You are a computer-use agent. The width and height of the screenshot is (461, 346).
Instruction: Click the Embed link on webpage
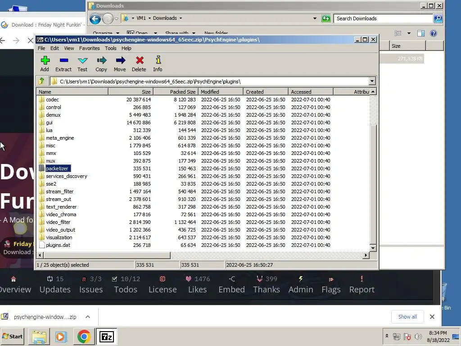point(231,285)
